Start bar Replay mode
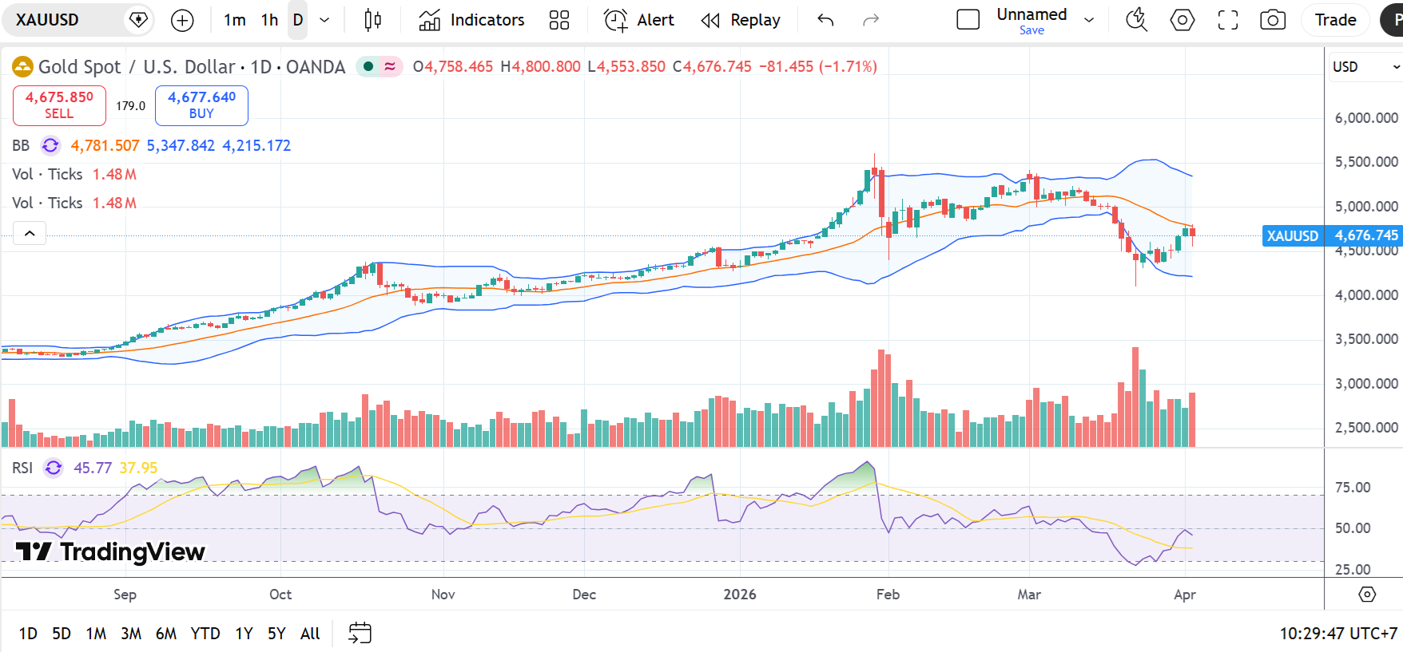1403x652 pixels. click(x=741, y=21)
